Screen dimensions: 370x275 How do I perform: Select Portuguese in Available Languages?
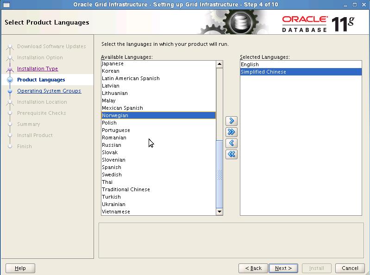[158, 130]
